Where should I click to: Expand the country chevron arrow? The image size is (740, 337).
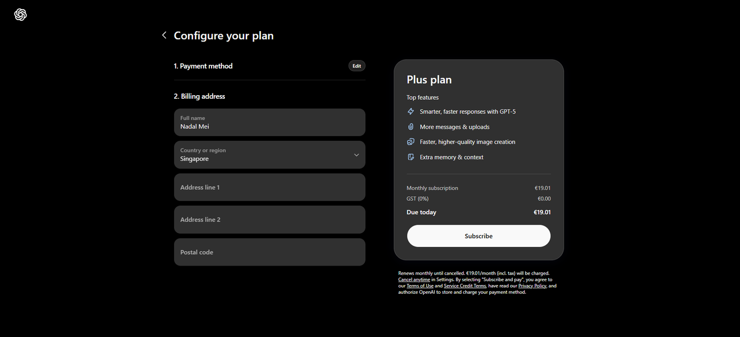(x=356, y=155)
